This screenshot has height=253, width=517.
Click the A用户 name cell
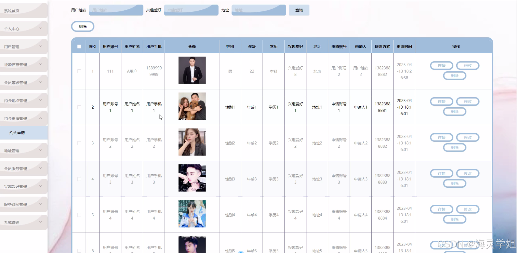point(132,71)
